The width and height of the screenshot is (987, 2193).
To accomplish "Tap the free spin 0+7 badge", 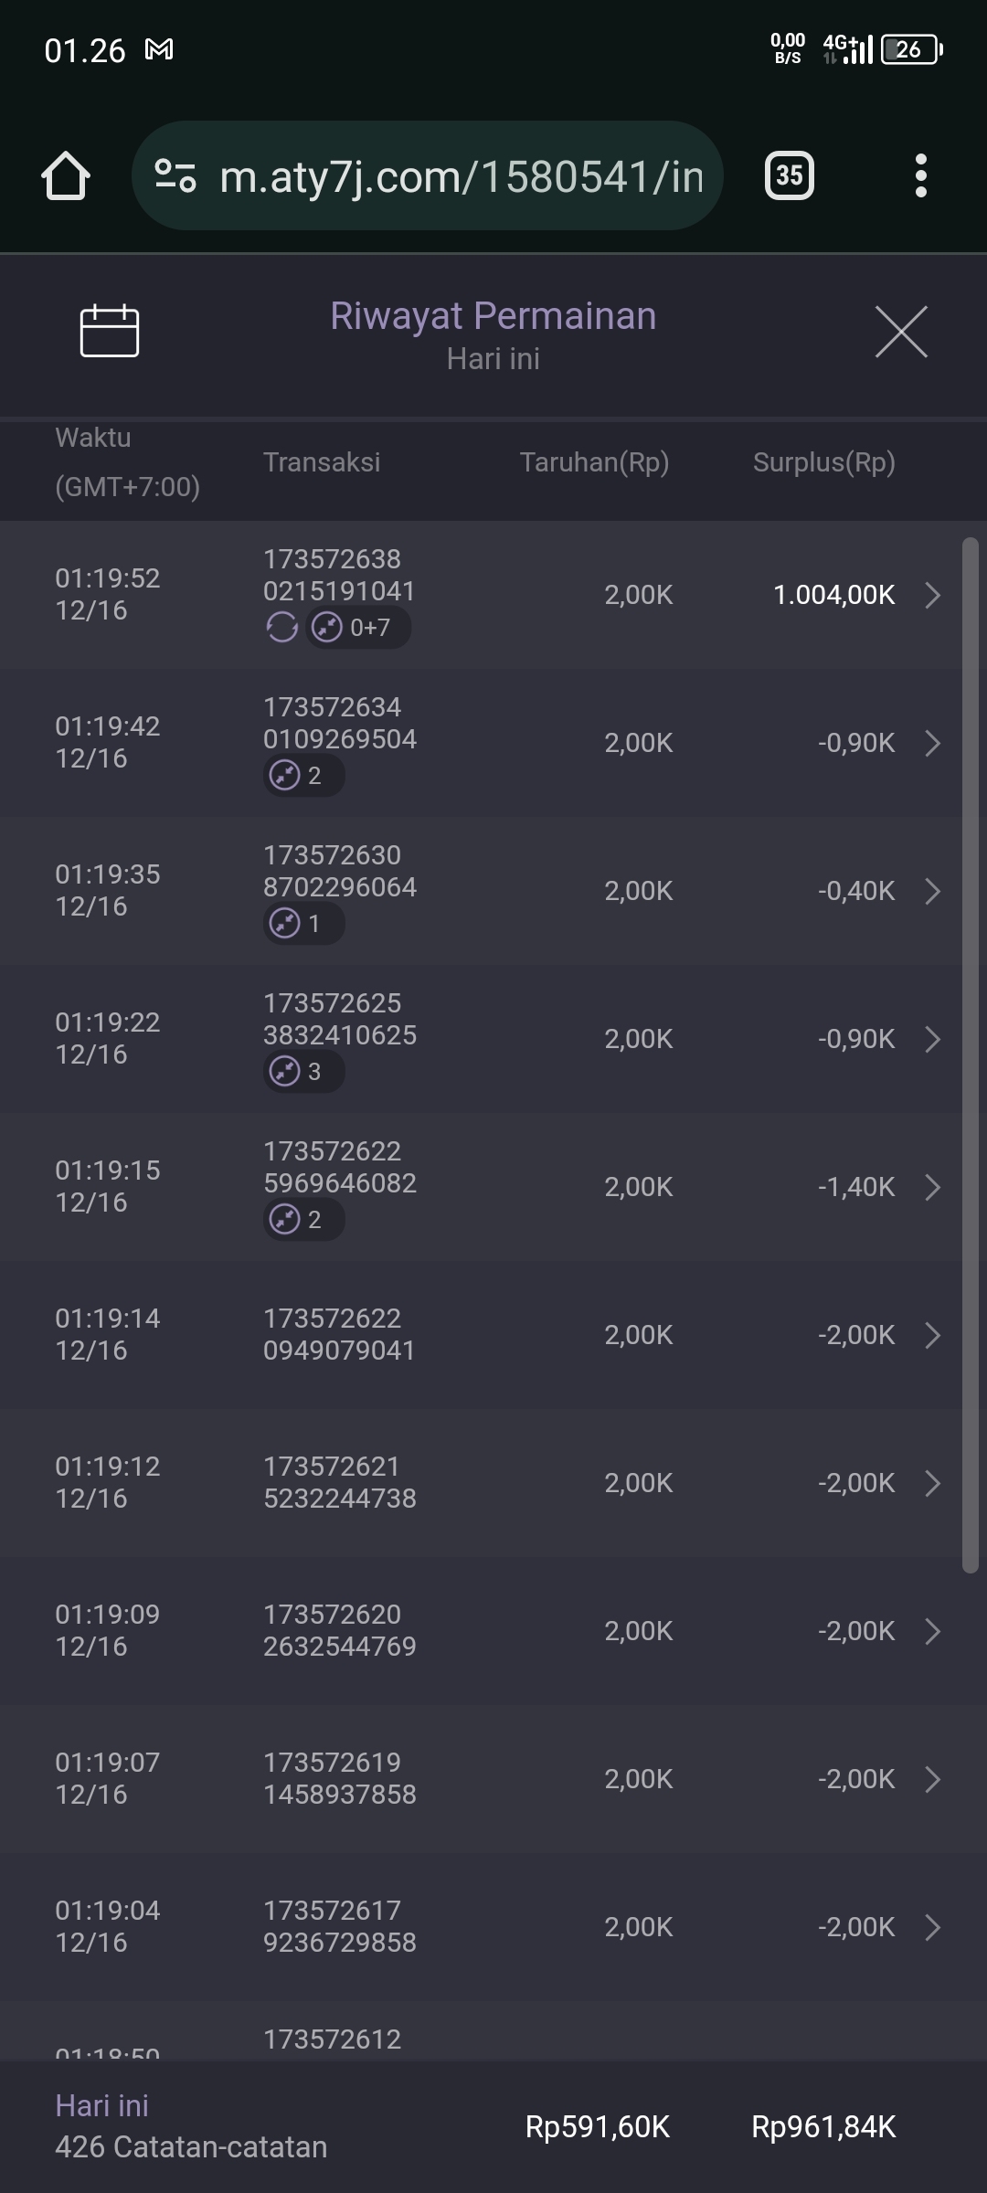I will (358, 628).
